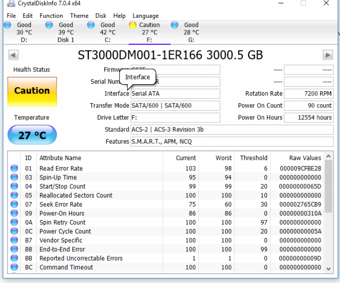Go to previous disk with left arrow
The width and height of the screenshot is (340, 283).
tap(13, 55)
